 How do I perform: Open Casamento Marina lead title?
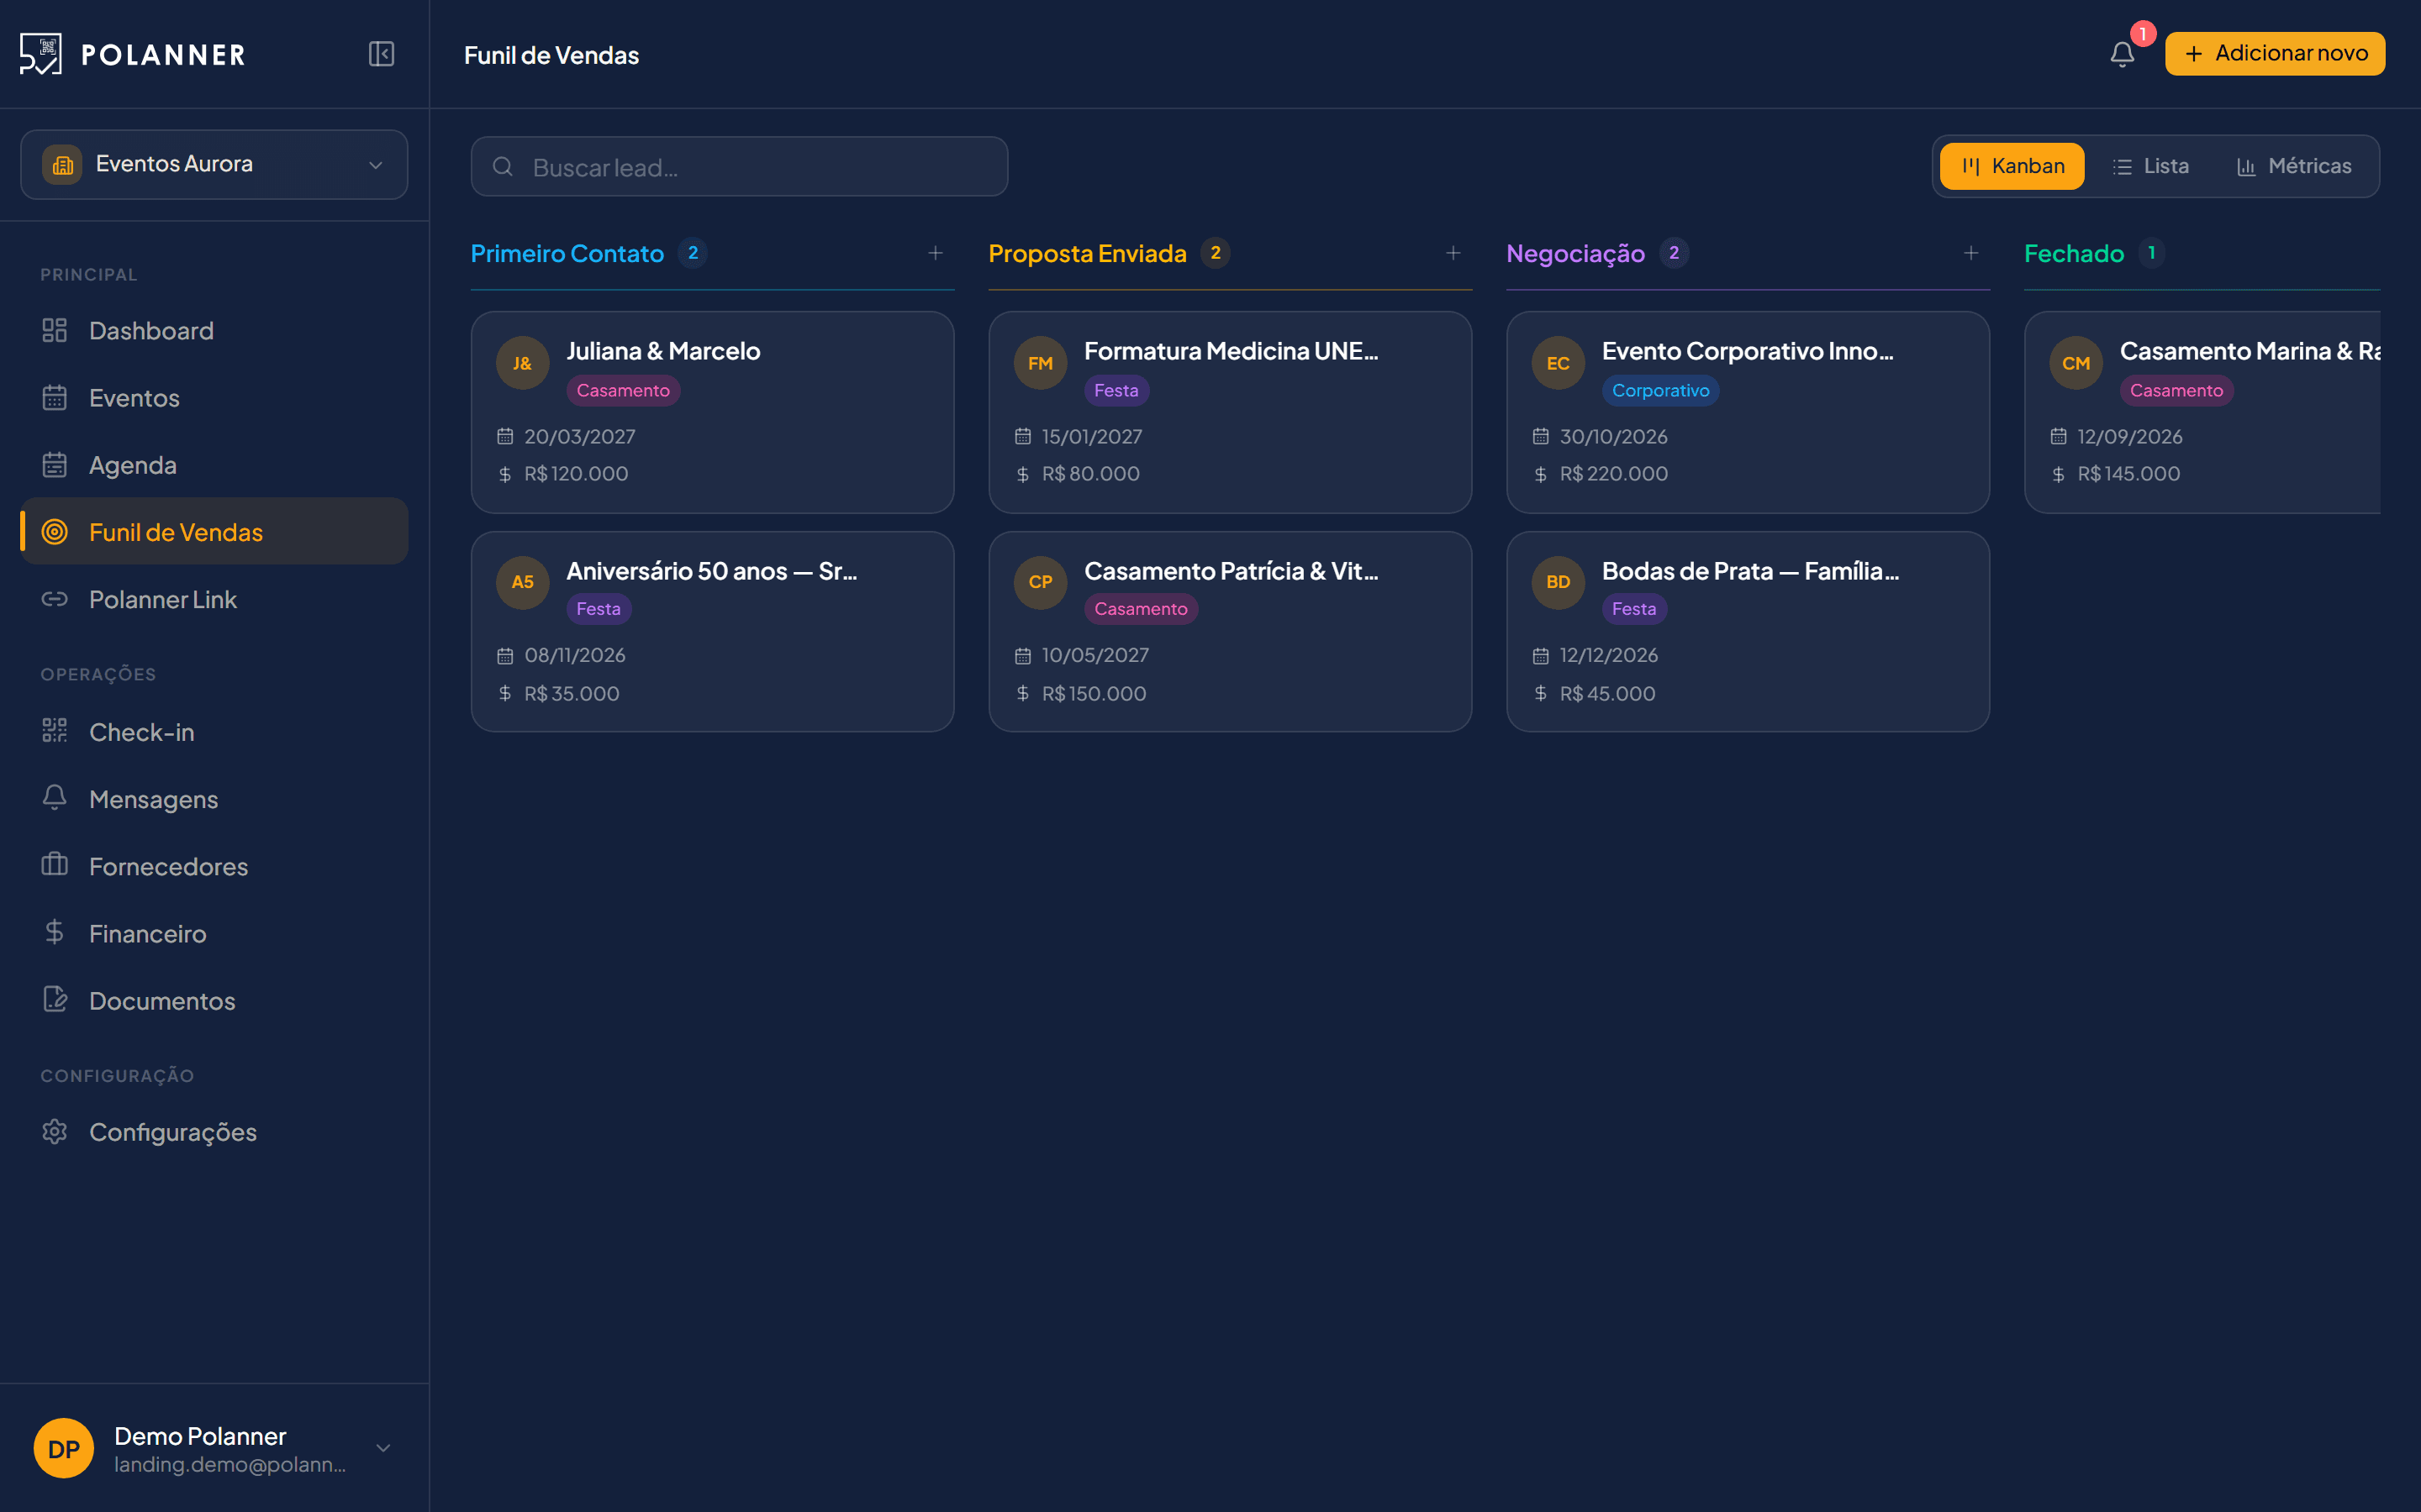tap(2249, 351)
